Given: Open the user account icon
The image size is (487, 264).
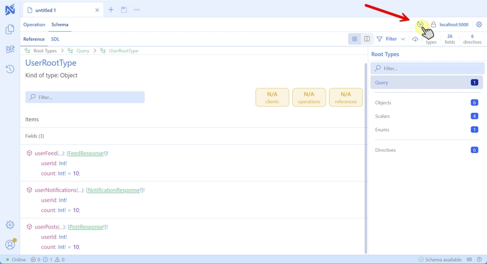Looking at the screenshot, I should pos(10,244).
